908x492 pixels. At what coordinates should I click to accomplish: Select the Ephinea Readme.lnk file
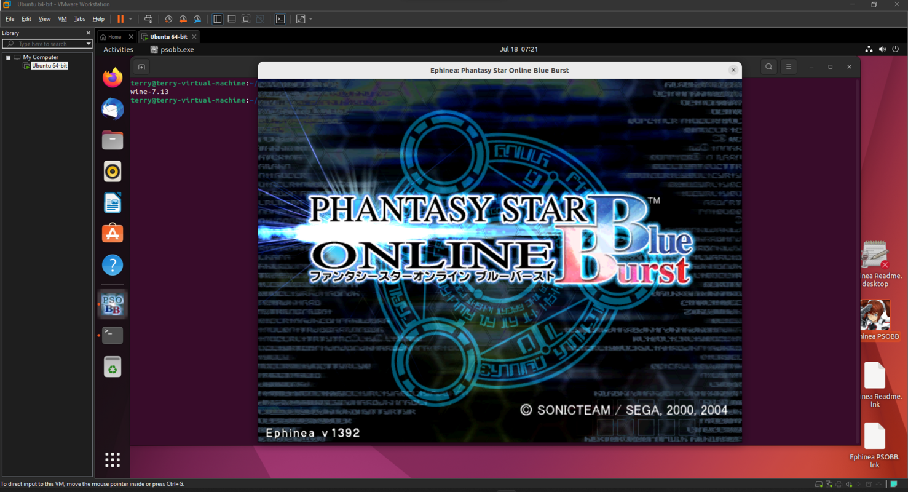(x=875, y=384)
